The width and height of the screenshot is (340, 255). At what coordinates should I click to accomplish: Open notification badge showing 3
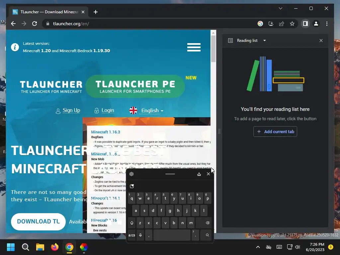331,247
